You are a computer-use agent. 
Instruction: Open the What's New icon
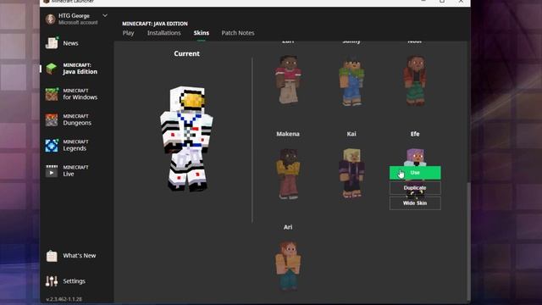(52, 256)
